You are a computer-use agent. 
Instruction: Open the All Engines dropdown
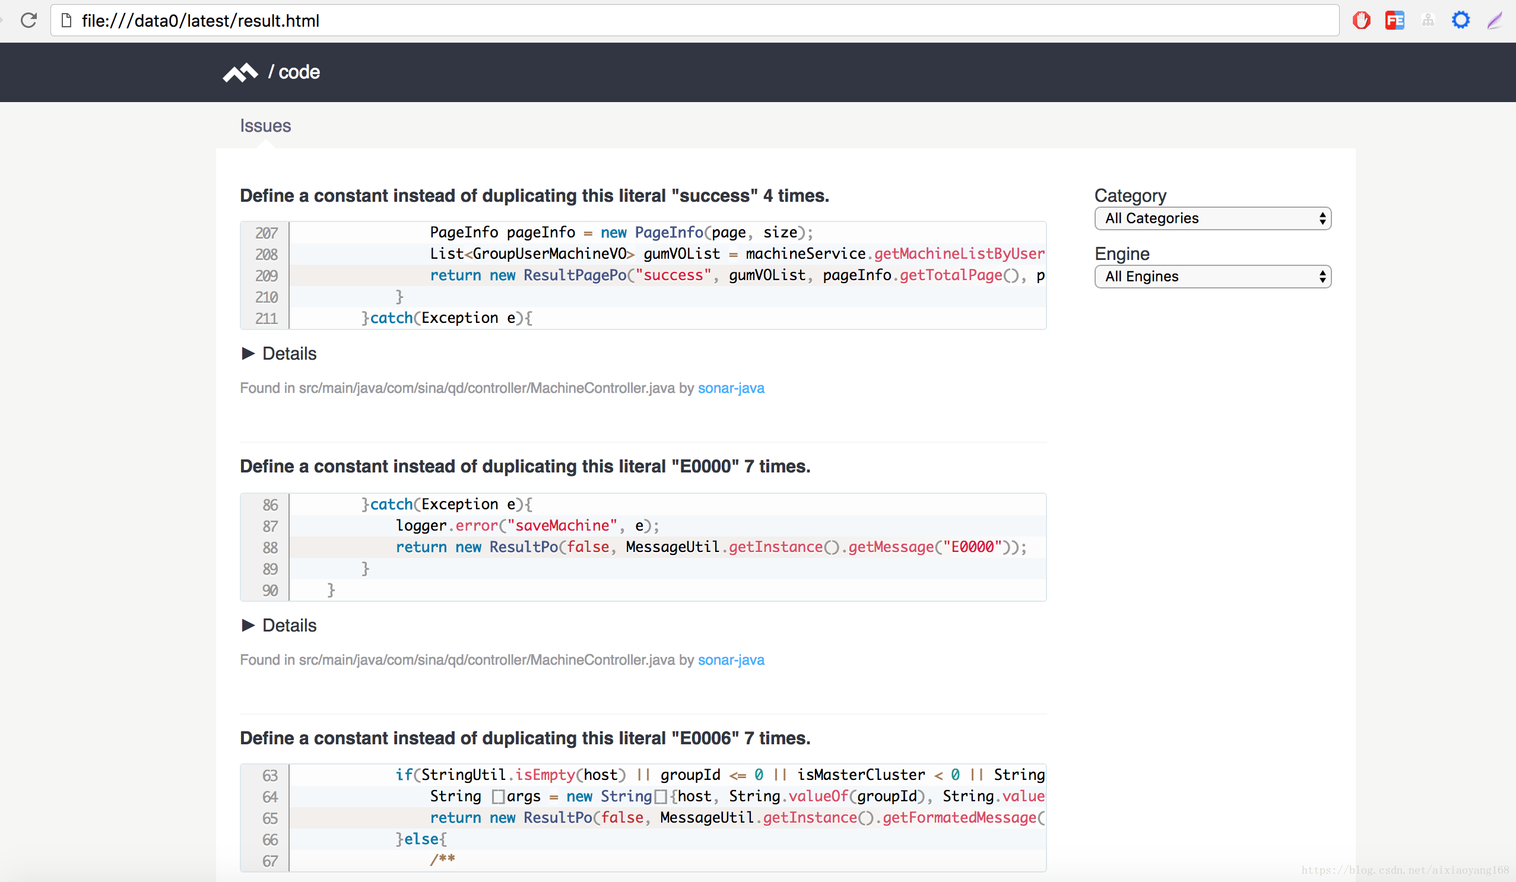(x=1212, y=276)
